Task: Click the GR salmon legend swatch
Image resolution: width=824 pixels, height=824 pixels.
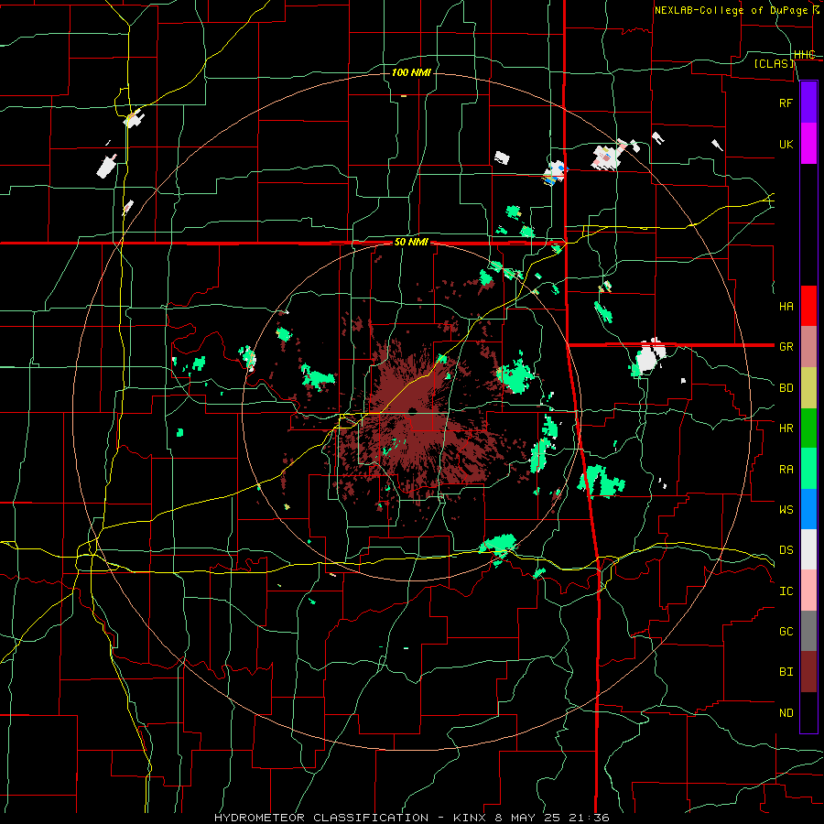Action: 808,346
